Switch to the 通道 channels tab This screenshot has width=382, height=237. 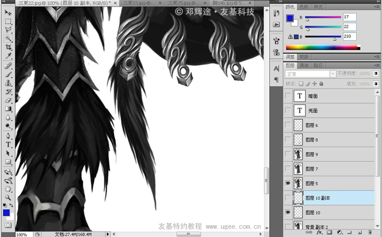[304, 66]
